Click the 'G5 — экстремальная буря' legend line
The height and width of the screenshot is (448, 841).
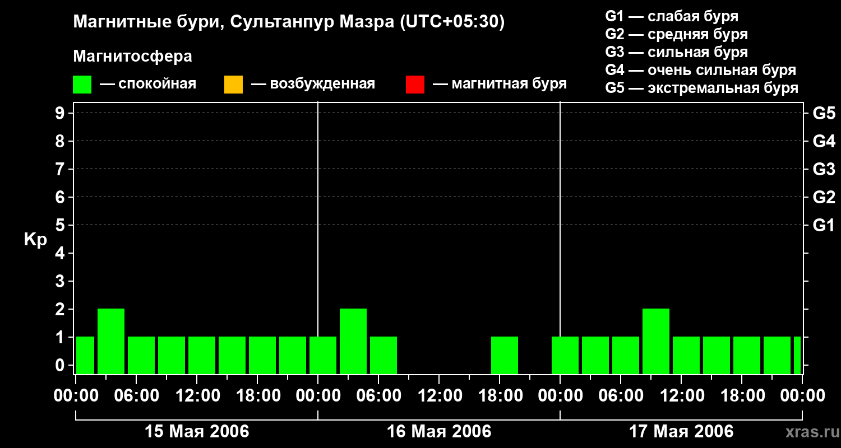701,88
